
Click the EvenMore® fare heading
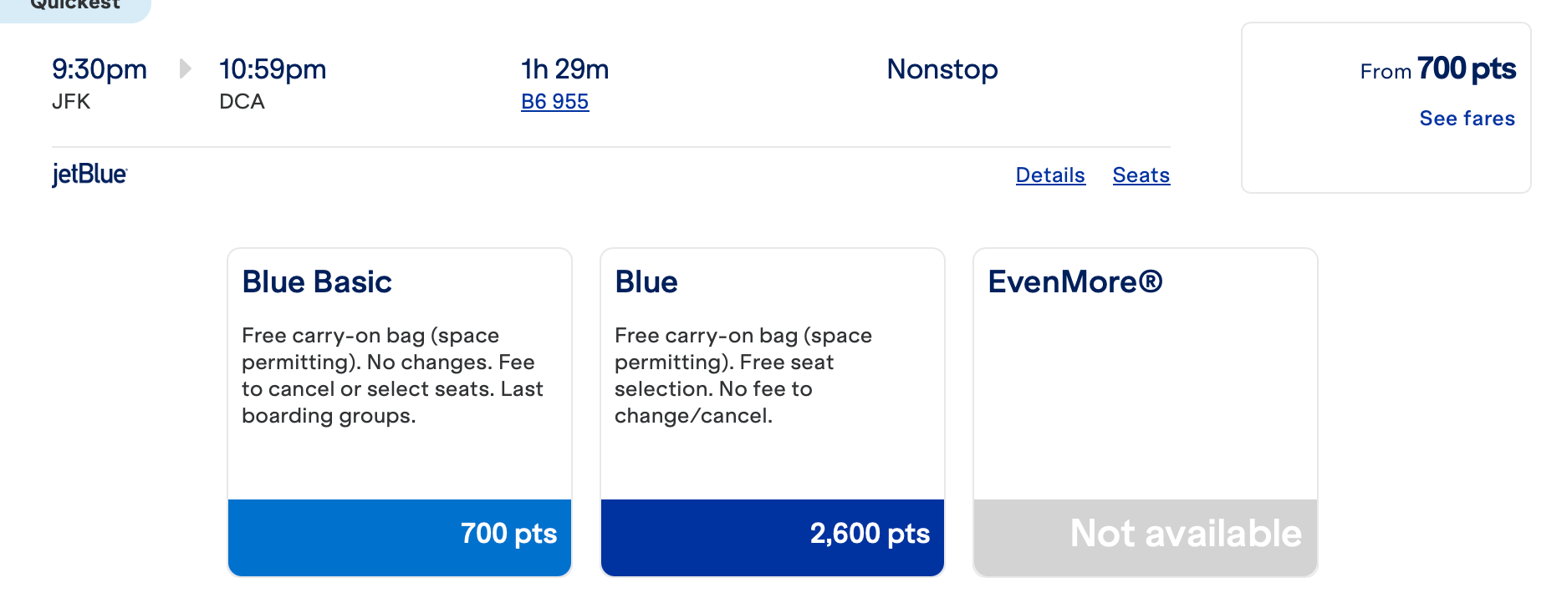[x=1075, y=282]
